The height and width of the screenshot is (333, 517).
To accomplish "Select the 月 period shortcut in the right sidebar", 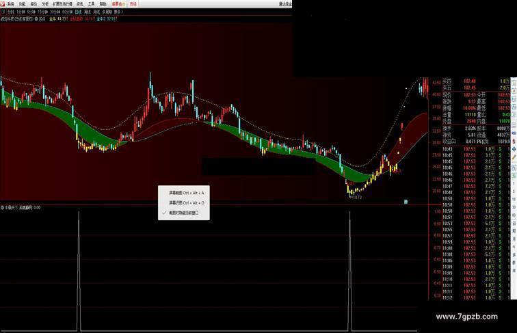I will coord(514,239).
